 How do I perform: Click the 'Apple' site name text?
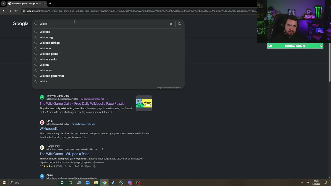point(50,175)
